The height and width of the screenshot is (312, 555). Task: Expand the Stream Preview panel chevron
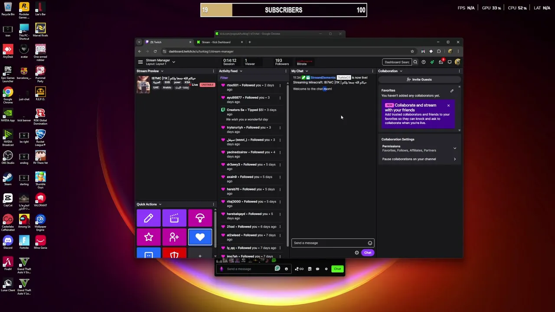point(162,71)
